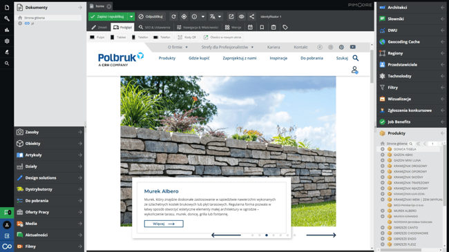Viewport: 449px width, 252px height.
Task: Click the show-in-tree target icon
Action: click(184, 17)
